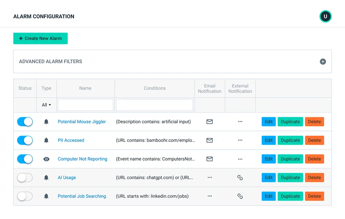The height and width of the screenshot is (219, 345).
Task: Click bell icon for Potential Mouse Jiggler
Action: click(x=46, y=122)
